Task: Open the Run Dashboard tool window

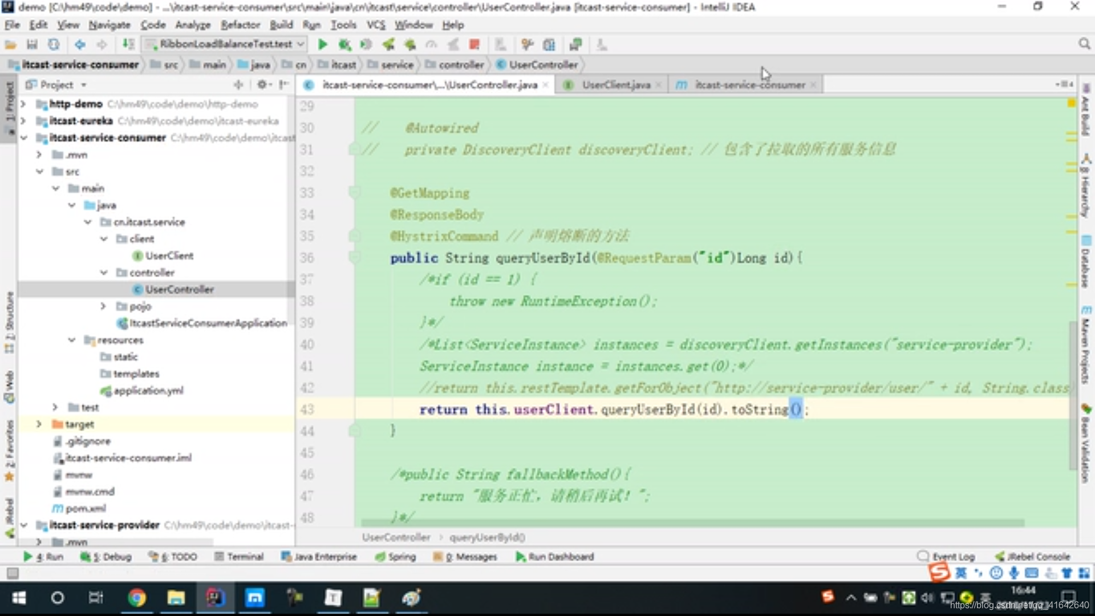Action: click(x=554, y=557)
